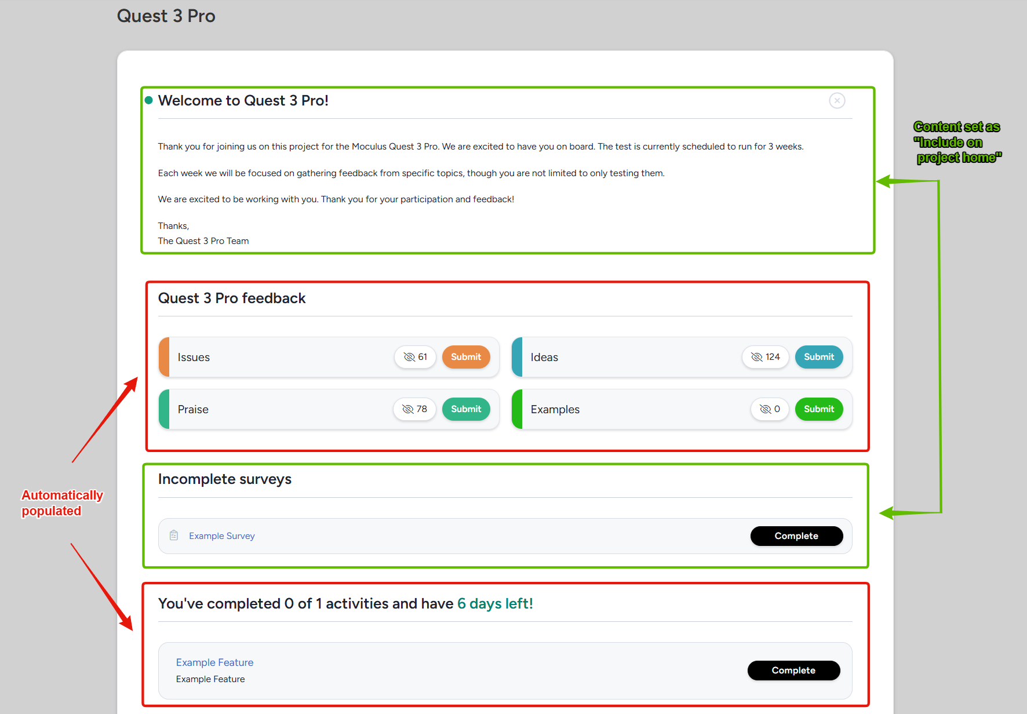Click the survey clipboard icon beside Example Survey
Screen dimensions: 1027x714
pyautogui.click(x=174, y=535)
